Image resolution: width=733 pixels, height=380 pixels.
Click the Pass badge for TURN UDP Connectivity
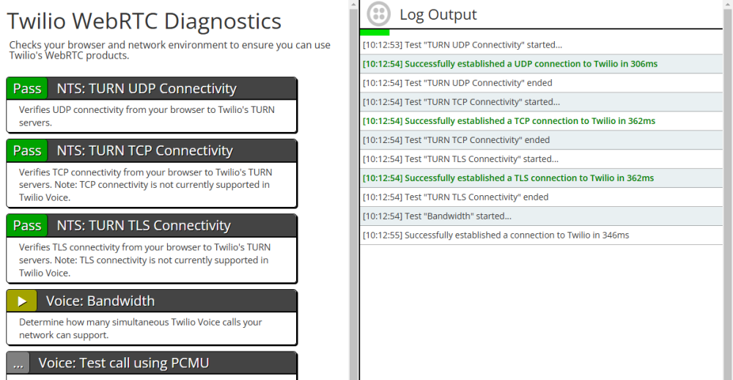coord(27,89)
